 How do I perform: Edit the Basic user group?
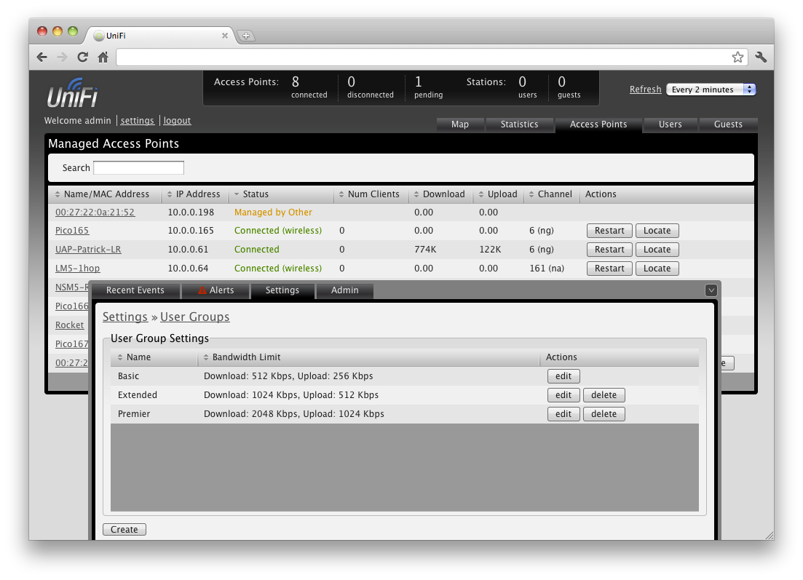click(563, 376)
